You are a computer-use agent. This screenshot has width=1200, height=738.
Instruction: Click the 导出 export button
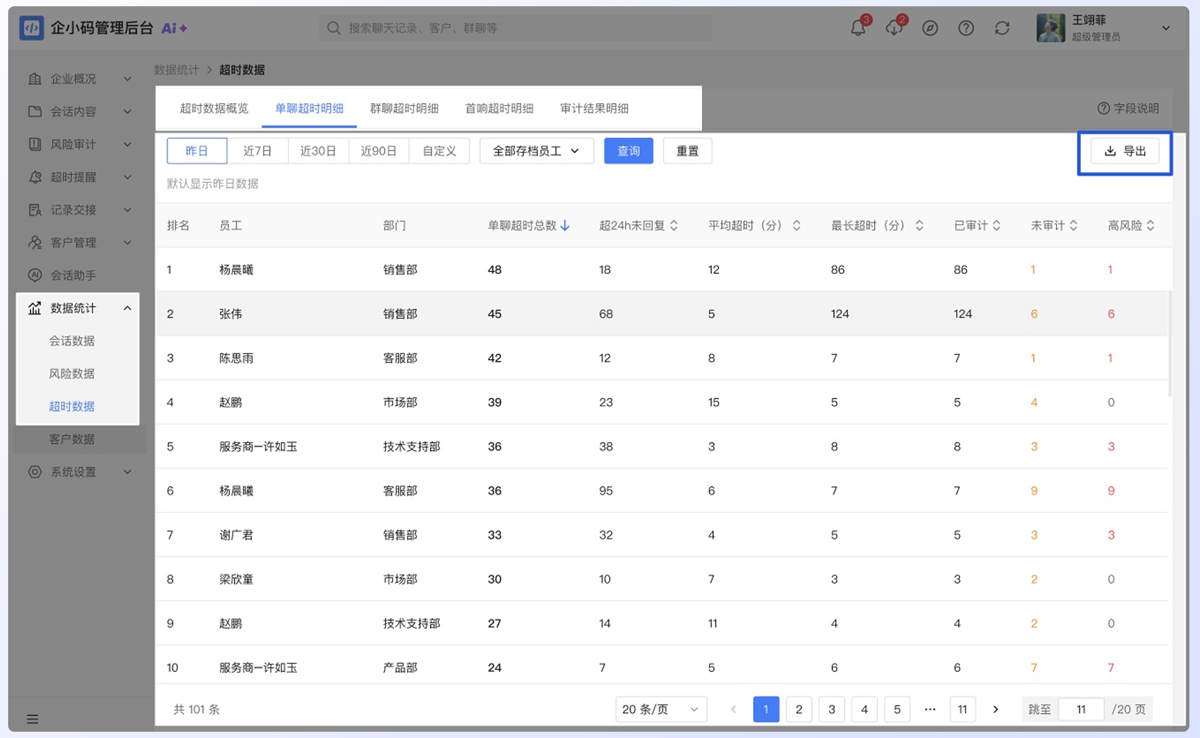tap(1125, 151)
